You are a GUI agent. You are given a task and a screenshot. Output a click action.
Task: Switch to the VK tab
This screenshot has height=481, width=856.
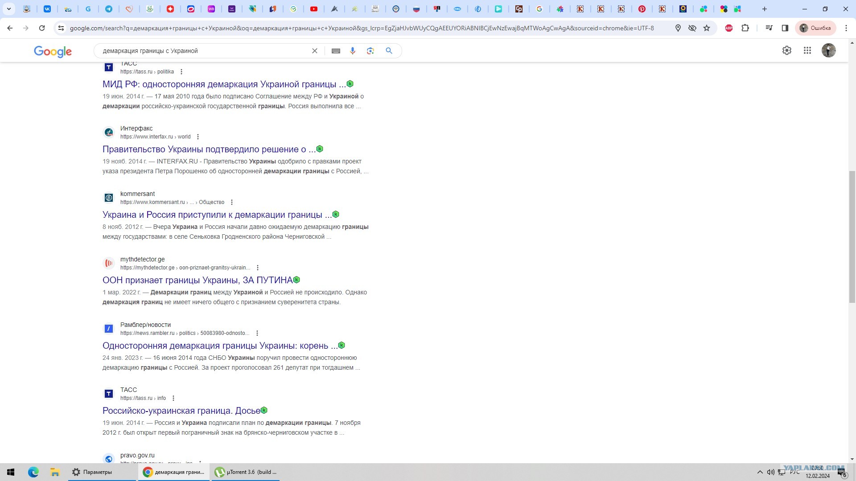(x=47, y=9)
